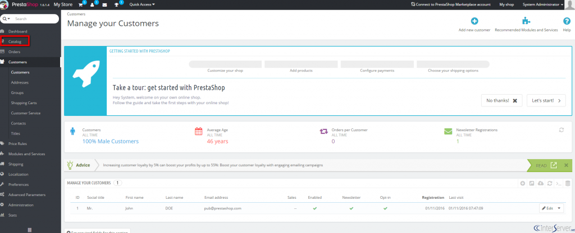575x233 pixels.
Task: Click the No thanks! button
Action: [501, 101]
